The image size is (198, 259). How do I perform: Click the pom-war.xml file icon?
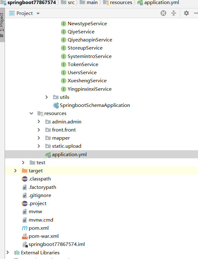pyautogui.click(x=25, y=236)
